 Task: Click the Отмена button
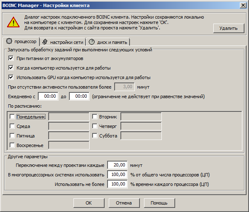124,203
